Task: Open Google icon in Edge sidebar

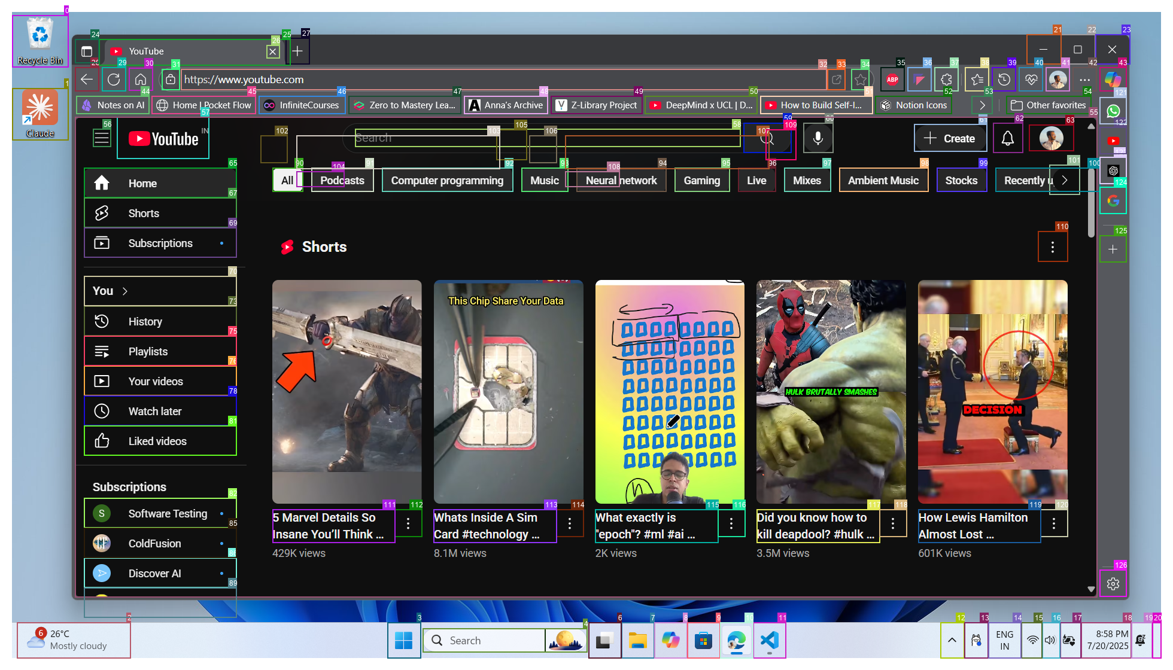Action: 1113,200
